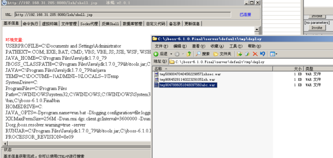
Task: Click the Copy To folder toolbar icon
Action: click(x=247, y=54)
